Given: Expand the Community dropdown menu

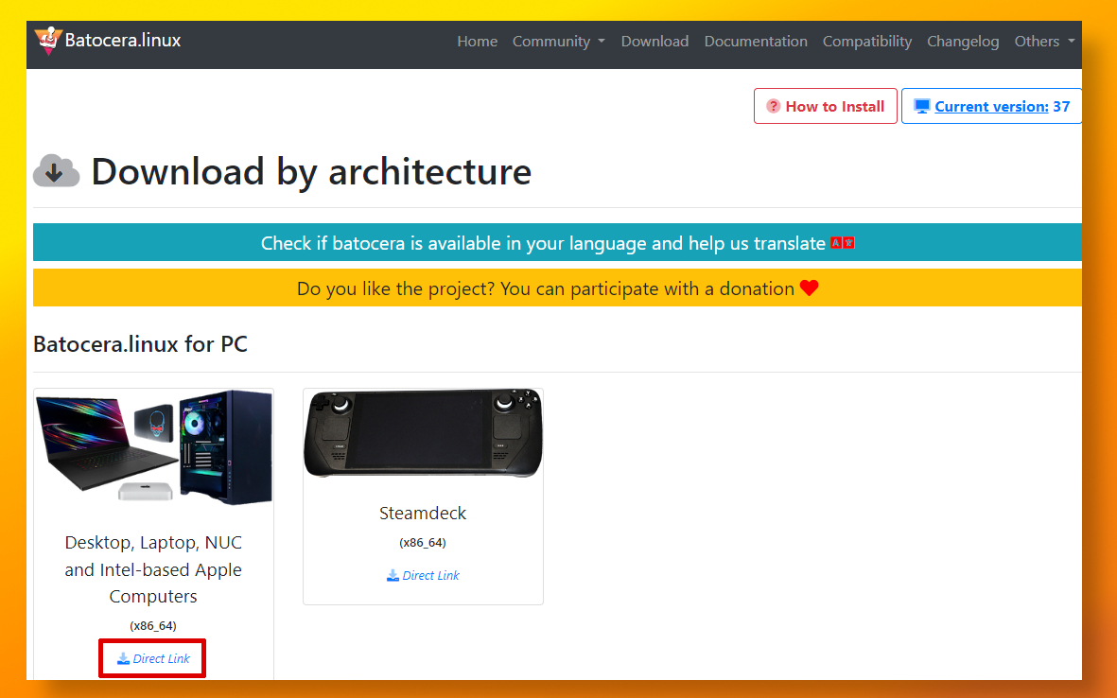Looking at the screenshot, I should pyautogui.click(x=558, y=42).
